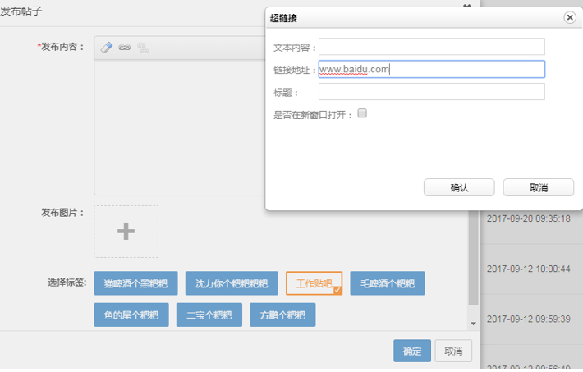Click the scrollbar down arrow

[x=473, y=324]
